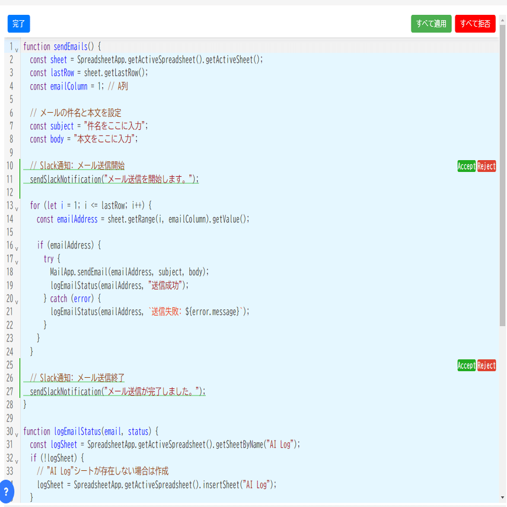The width and height of the screenshot is (507, 507).
Task: Collapse the for loop fold arrow on line 13
Action: [17, 209]
